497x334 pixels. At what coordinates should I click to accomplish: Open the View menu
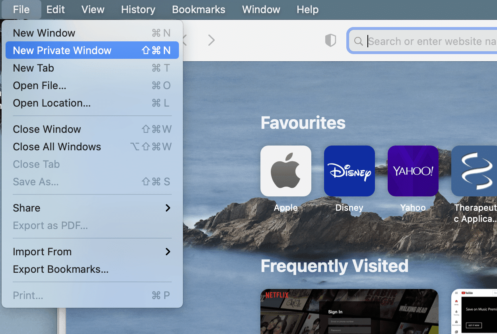click(93, 10)
